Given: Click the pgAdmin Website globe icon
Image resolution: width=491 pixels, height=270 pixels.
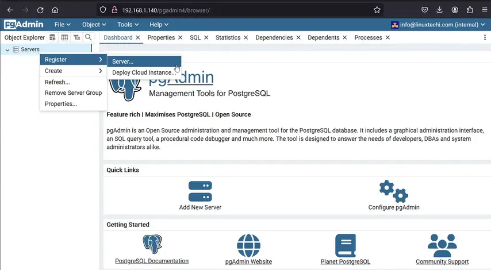Looking at the screenshot, I should coord(248,245).
